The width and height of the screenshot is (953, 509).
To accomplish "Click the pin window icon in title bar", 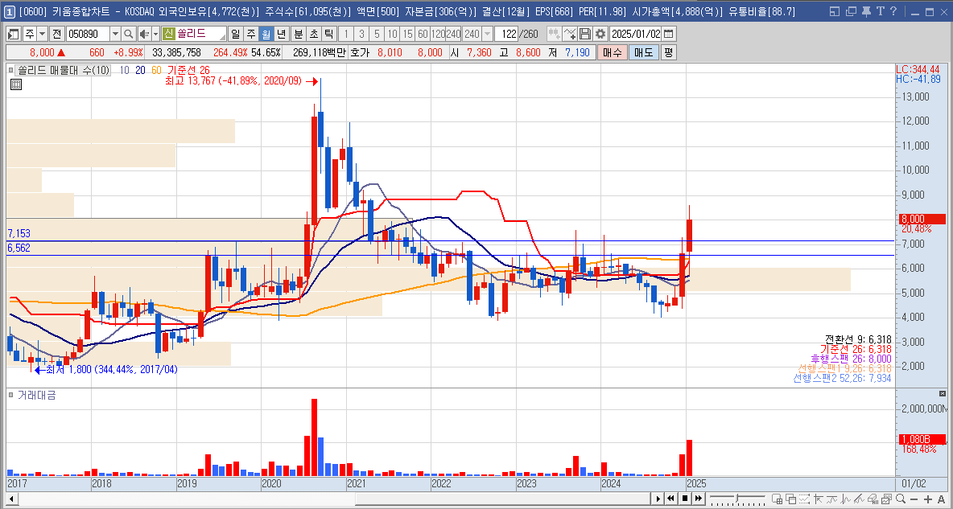I will tap(865, 11).
